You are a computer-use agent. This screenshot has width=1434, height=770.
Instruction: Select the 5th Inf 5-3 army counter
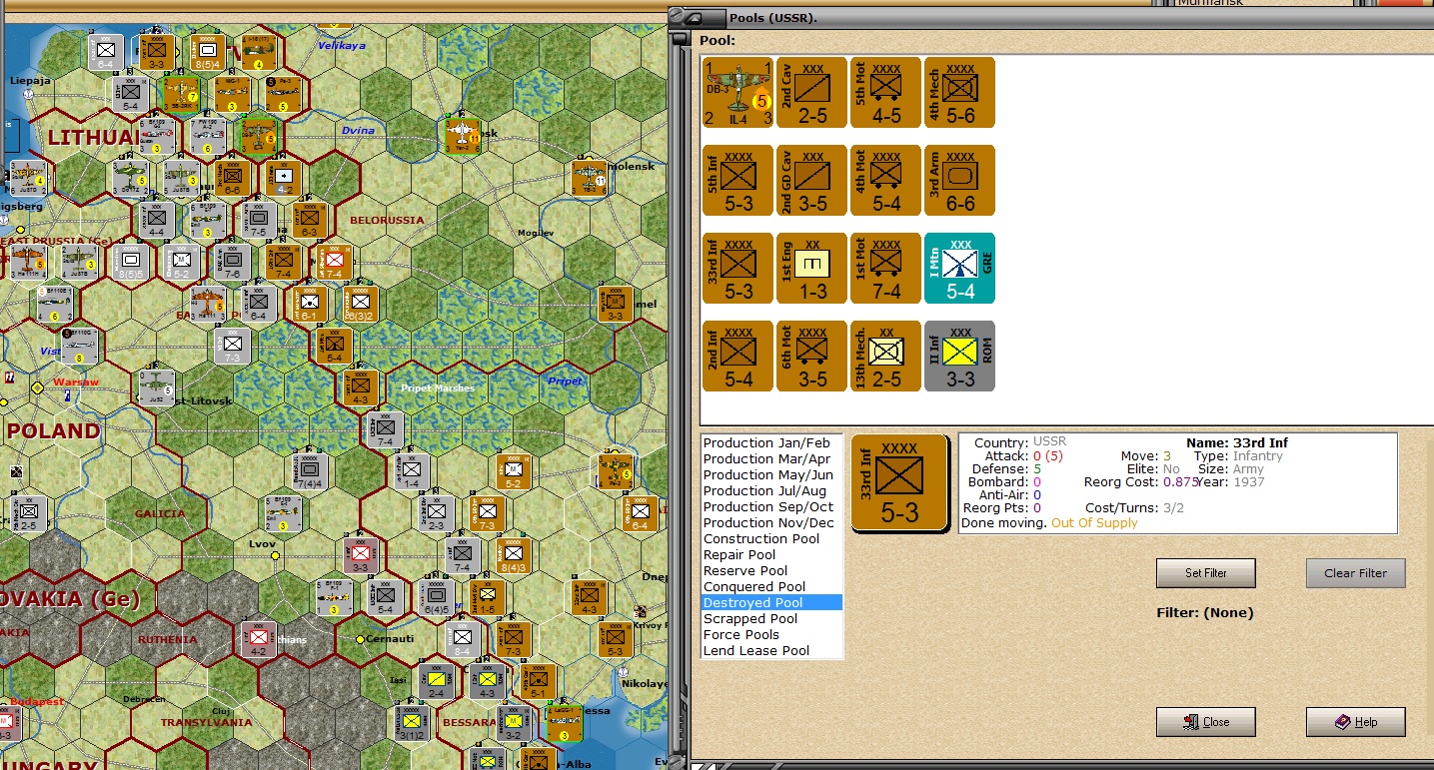(x=737, y=181)
